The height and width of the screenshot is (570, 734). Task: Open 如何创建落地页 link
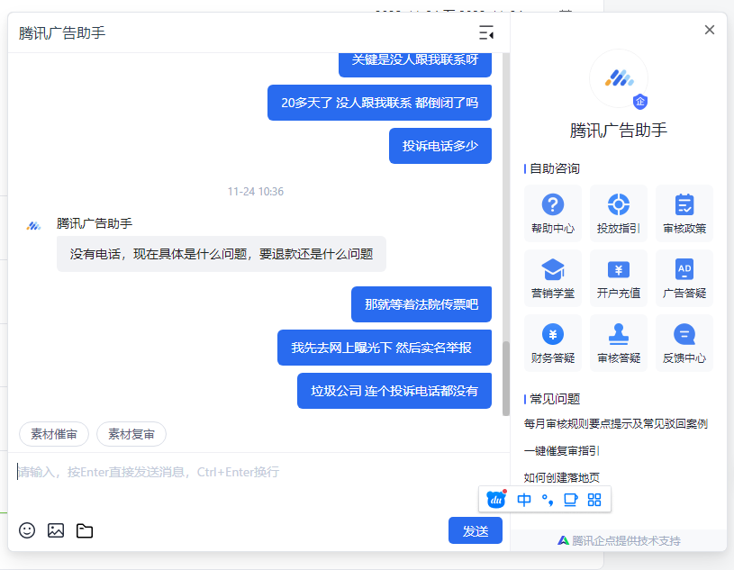(x=561, y=477)
